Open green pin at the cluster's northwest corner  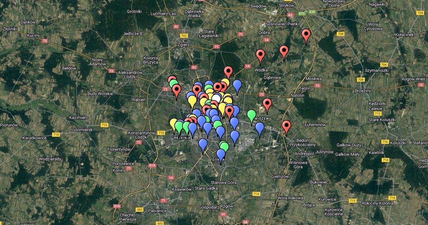(x=174, y=84)
